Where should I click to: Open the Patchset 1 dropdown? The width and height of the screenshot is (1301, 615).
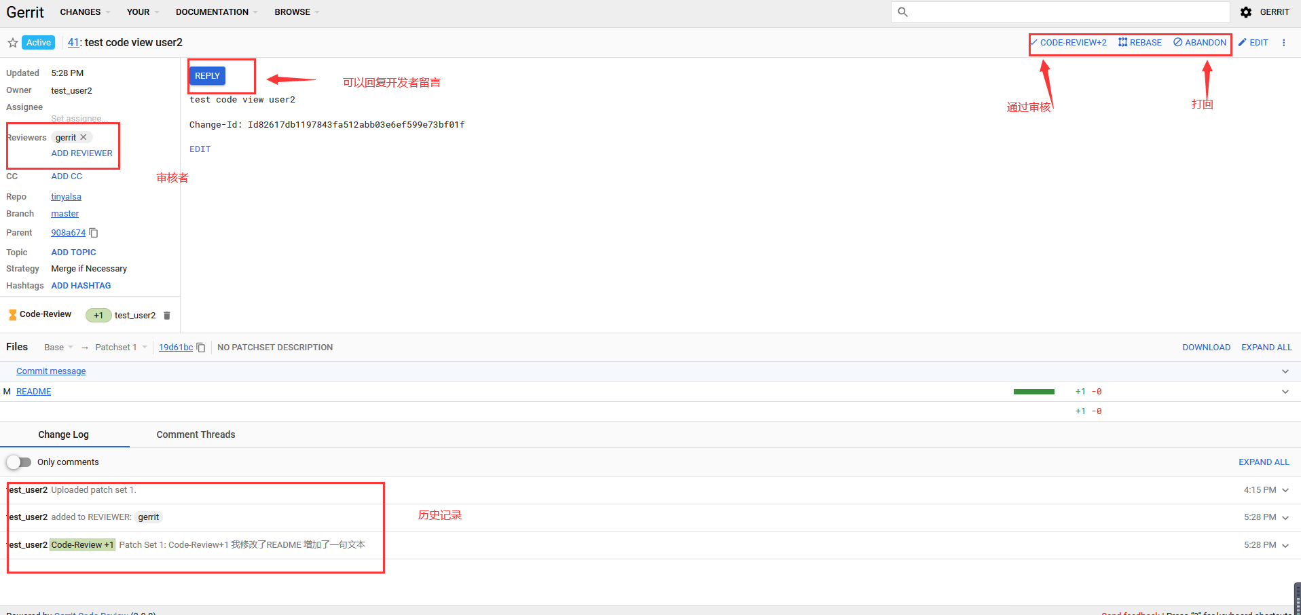(121, 348)
